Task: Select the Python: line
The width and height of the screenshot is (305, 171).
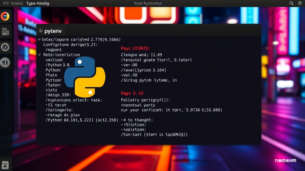Action: pos(53,70)
